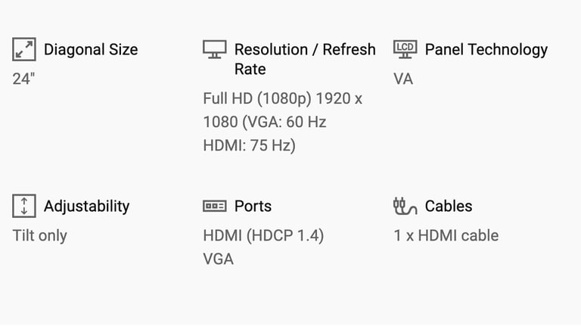Viewport: 581px width, 326px height.
Task: Select the Adjustability heading
Action: point(87,206)
